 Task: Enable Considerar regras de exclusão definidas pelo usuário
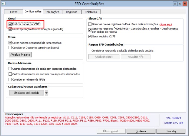(89, 51)
